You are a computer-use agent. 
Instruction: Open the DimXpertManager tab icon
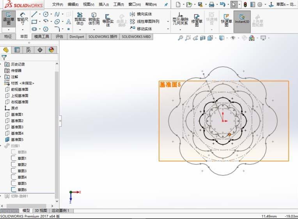coord(40,50)
